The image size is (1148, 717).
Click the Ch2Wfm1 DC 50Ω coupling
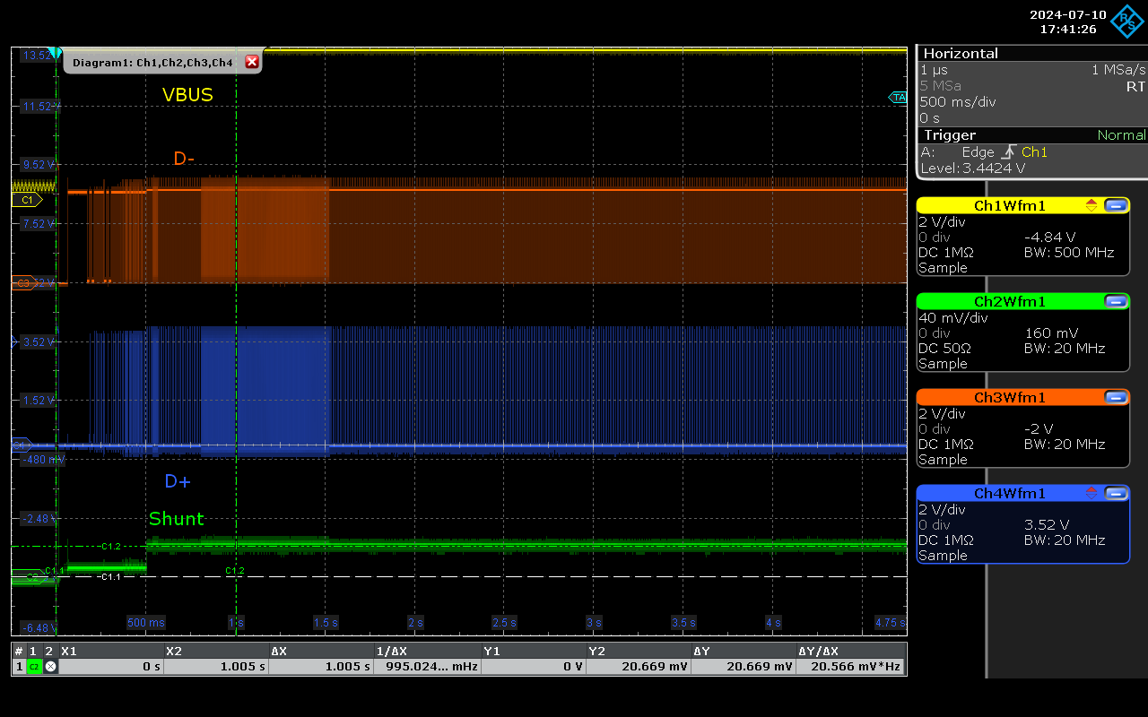click(945, 348)
